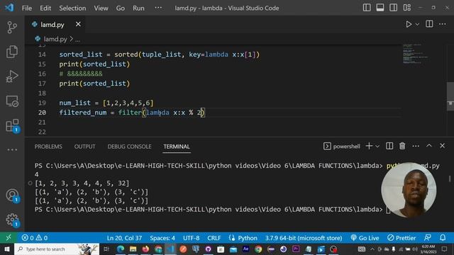
Task: Toggle the primary side bar
Action: click(x=367, y=8)
